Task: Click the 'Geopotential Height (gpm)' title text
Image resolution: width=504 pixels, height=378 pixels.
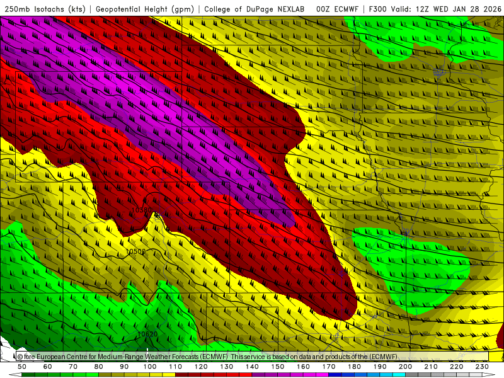Action: coord(145,9)
